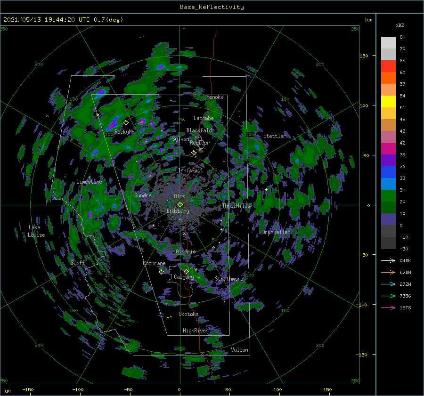424x396 pixels.
Task: Click the Sundre city label
Action: point(143,195)
